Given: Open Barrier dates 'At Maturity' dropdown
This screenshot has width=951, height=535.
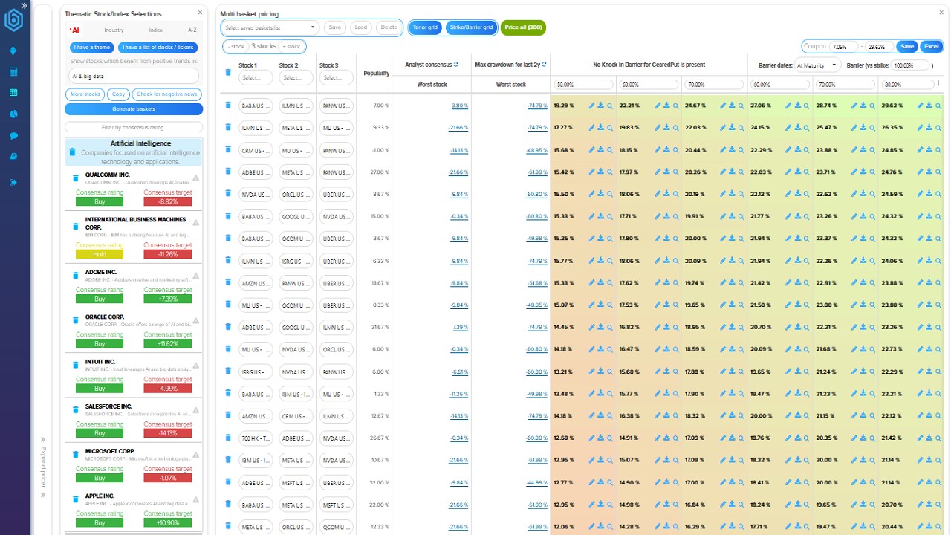Looking at the screenshot, I should (817, 65).
